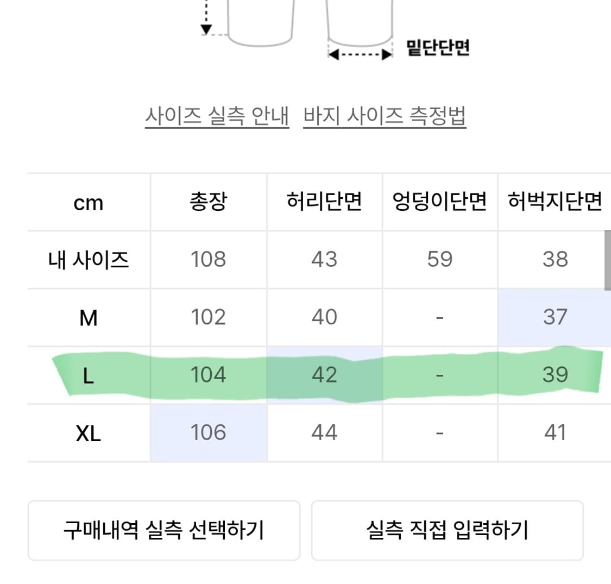Click the 44 waist value for XL
Screen dimensions: 611x584
[x=324, y=432]
